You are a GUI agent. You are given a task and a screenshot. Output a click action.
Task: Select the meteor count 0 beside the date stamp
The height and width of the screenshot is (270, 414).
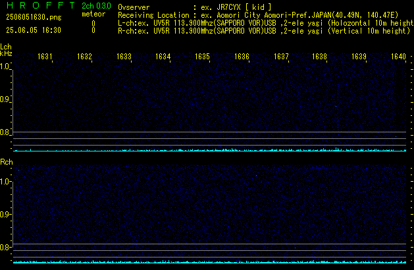(93, 30)
